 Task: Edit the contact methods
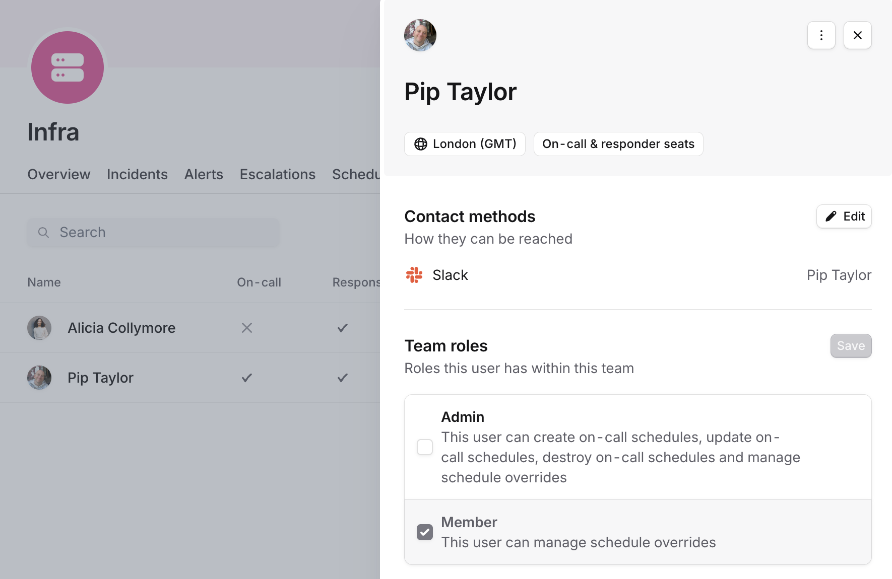[844, 216]
